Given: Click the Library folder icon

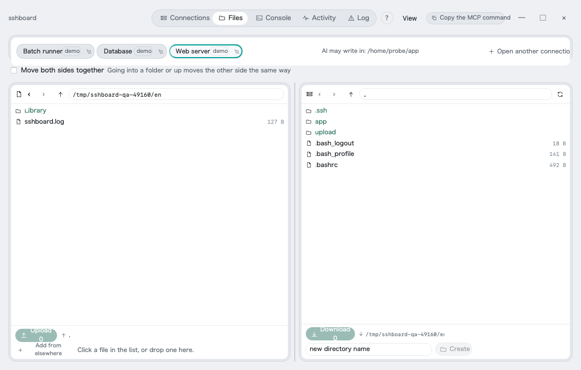Looking at the screenshot, I should tap(18, 111).
